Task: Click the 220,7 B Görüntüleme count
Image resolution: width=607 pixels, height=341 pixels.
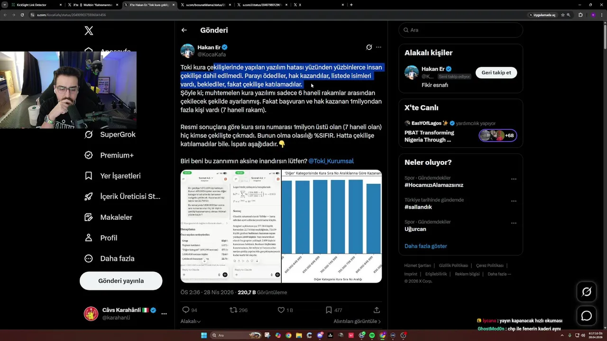Action: click(x=262, y=293)
